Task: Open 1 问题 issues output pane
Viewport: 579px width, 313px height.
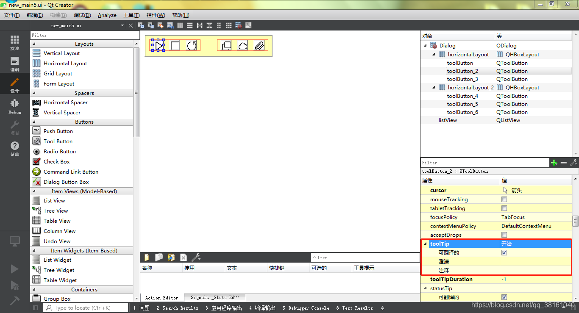Action: (x=142, y=308)
